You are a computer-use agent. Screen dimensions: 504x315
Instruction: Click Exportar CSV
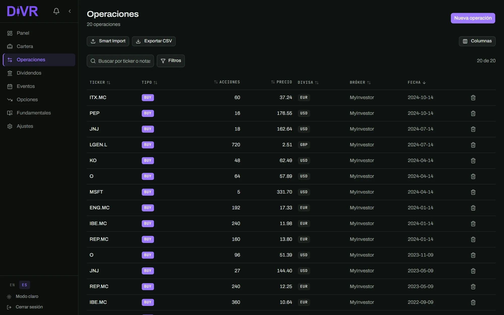point(154,41)
